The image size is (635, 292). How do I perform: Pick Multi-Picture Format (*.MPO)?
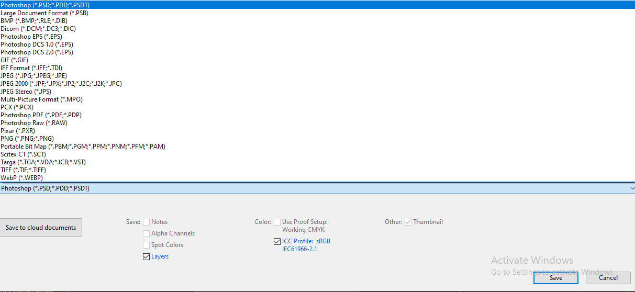coord(317,99)
